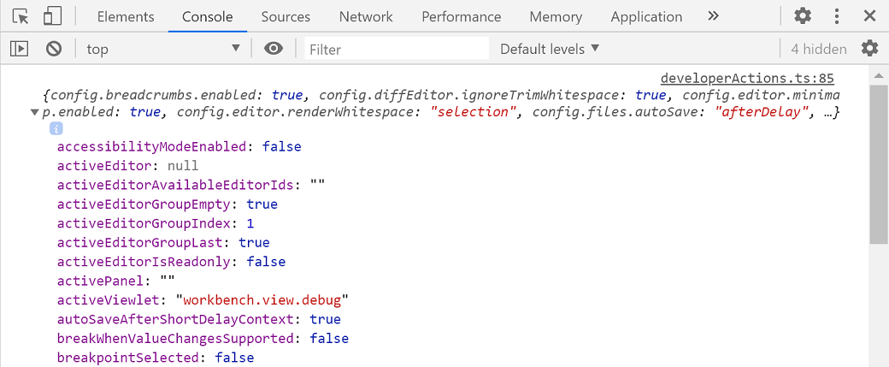889x367 pixels.
Task: Clear the console
Action: click(53, 49)
